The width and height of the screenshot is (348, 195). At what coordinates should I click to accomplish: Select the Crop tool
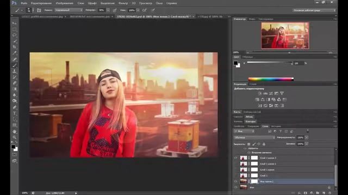15,47
